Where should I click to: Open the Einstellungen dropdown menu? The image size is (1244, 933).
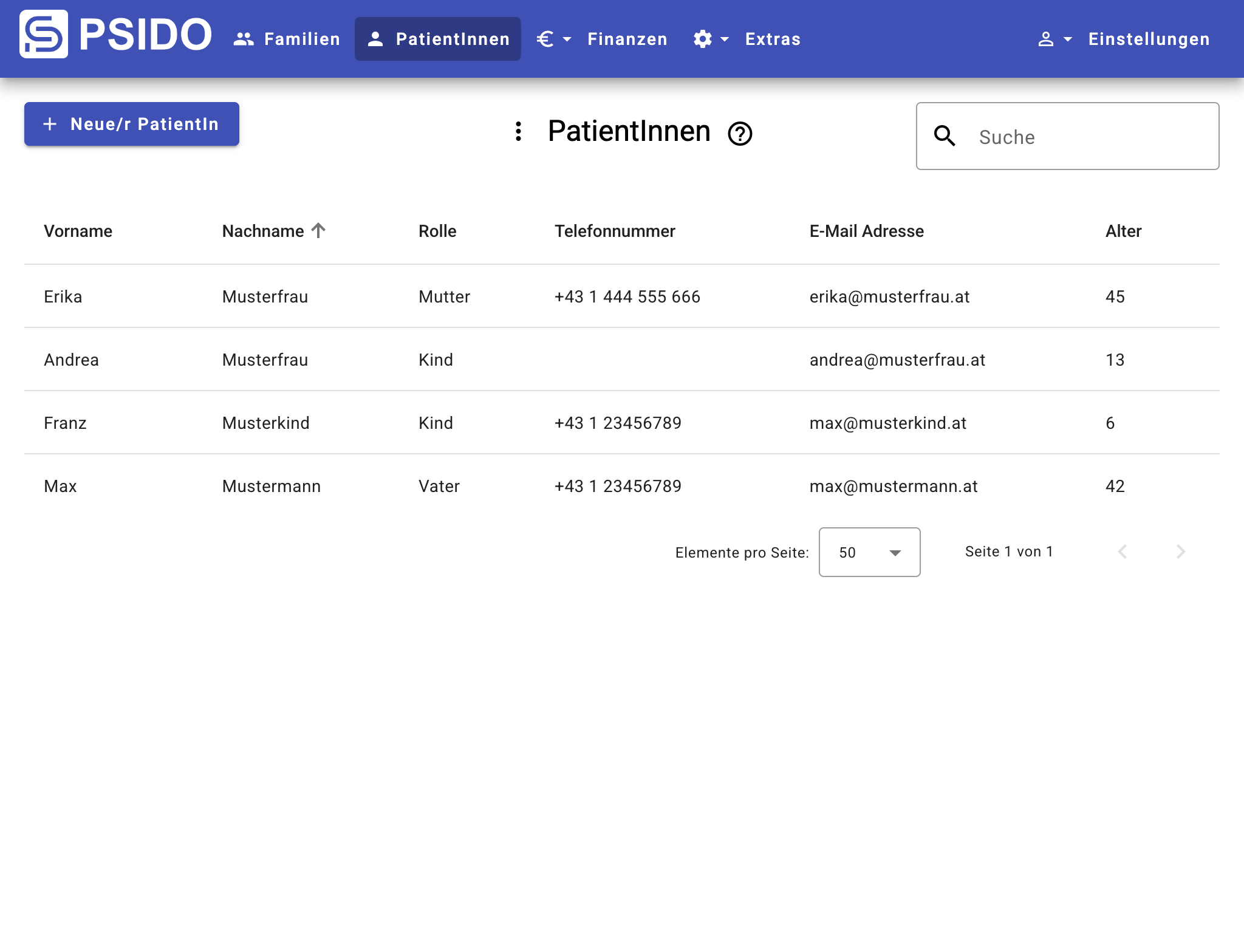1123,39
